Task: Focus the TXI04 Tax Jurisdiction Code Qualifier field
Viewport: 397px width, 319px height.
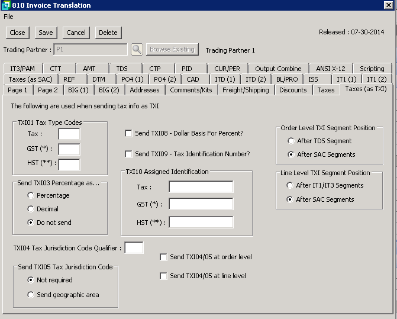Action: click(134, 248)
